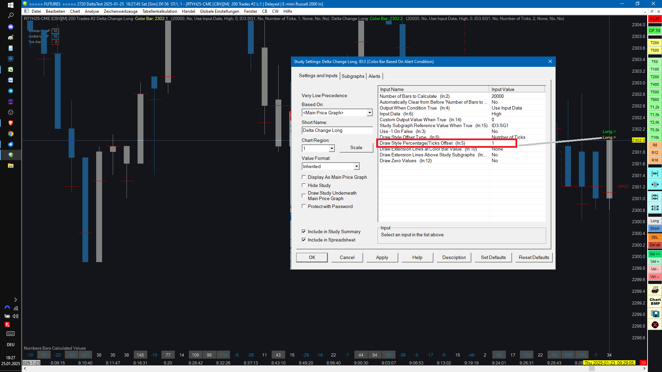662x372 pixels.
Task: Open Discord from the taskbar
Action: tap(11, 27)
